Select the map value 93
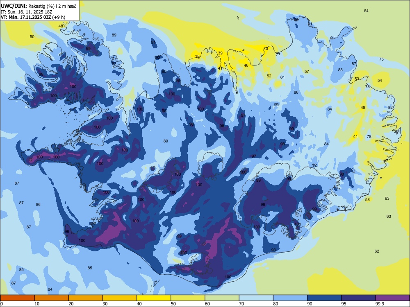 273,250
